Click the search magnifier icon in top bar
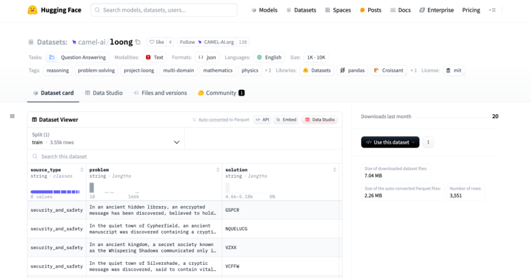This screenshot has height=278, width=531. click(97, 10)
